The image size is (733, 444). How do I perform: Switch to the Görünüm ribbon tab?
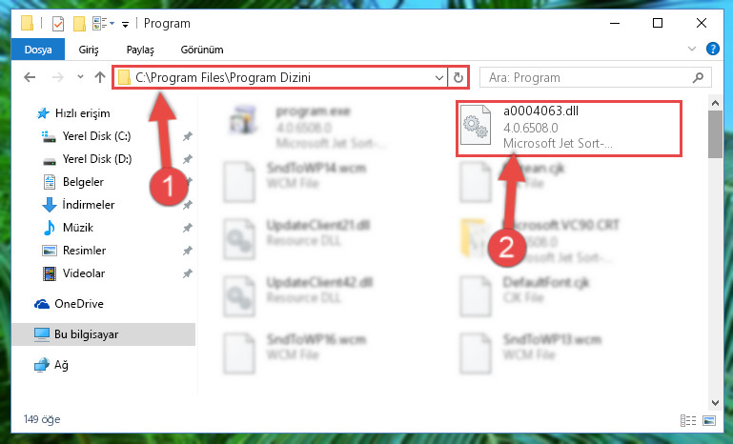202,50
